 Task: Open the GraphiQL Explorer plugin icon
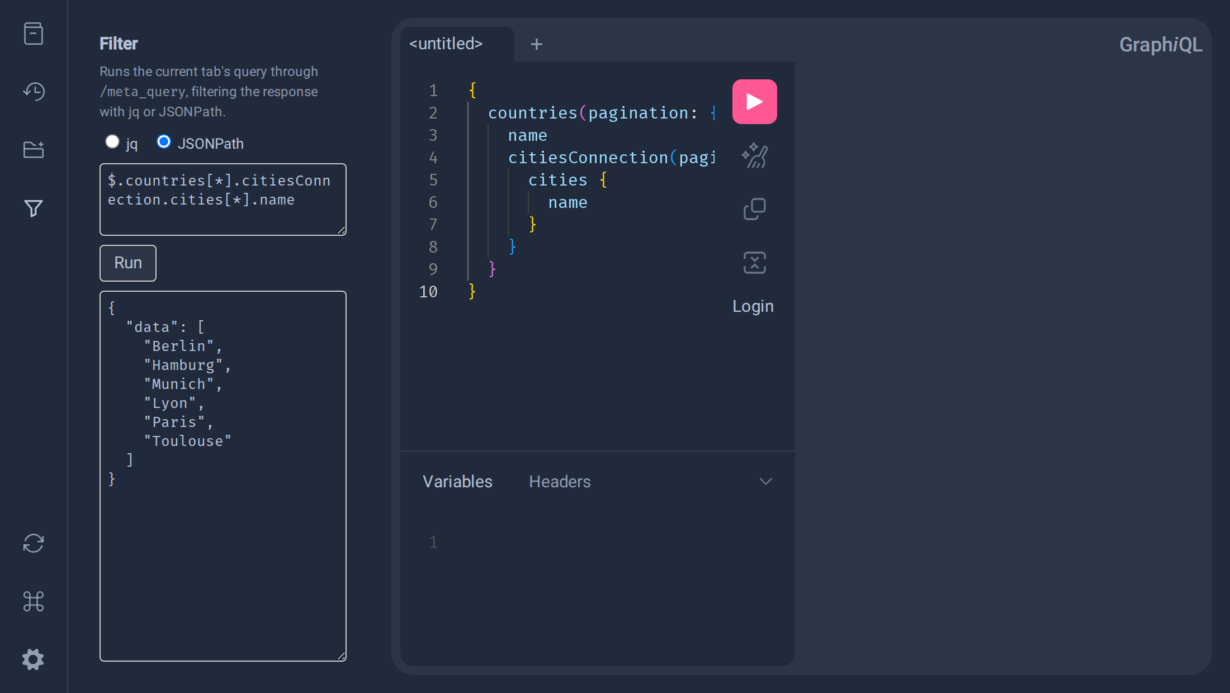pyautogui.click(x=34, y=150)
